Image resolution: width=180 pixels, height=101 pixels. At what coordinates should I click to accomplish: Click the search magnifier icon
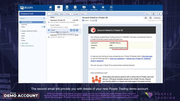(x=44, y=18)
